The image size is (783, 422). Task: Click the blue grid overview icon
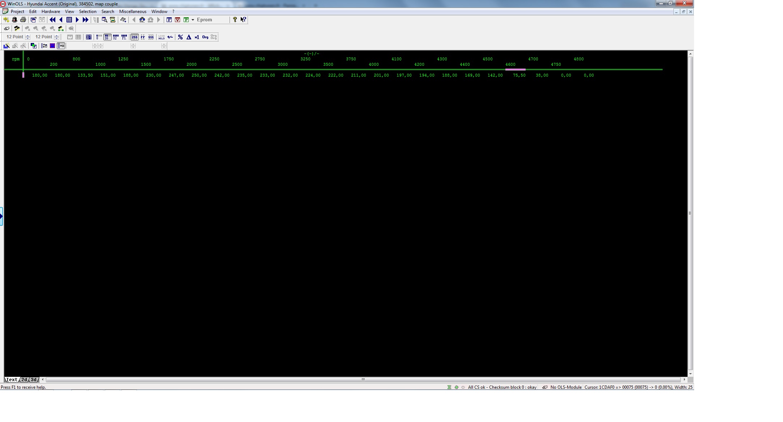(69, 20)
